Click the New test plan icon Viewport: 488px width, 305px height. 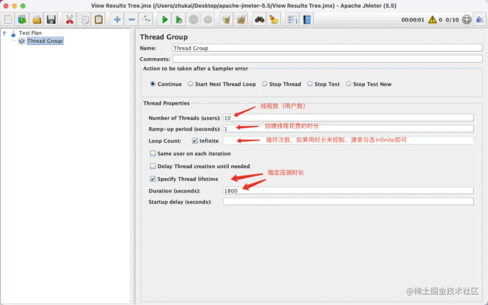8,19
